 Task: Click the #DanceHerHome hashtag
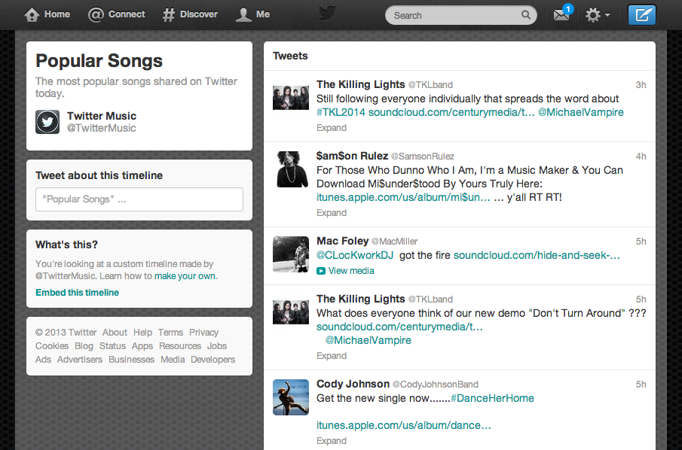[492, 398]
